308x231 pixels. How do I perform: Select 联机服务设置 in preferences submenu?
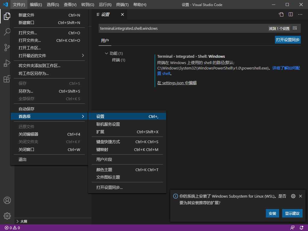[x=127, y=124]
